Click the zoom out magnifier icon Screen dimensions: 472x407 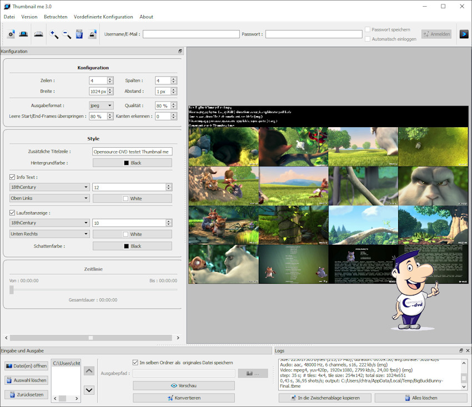coord(67,34)
